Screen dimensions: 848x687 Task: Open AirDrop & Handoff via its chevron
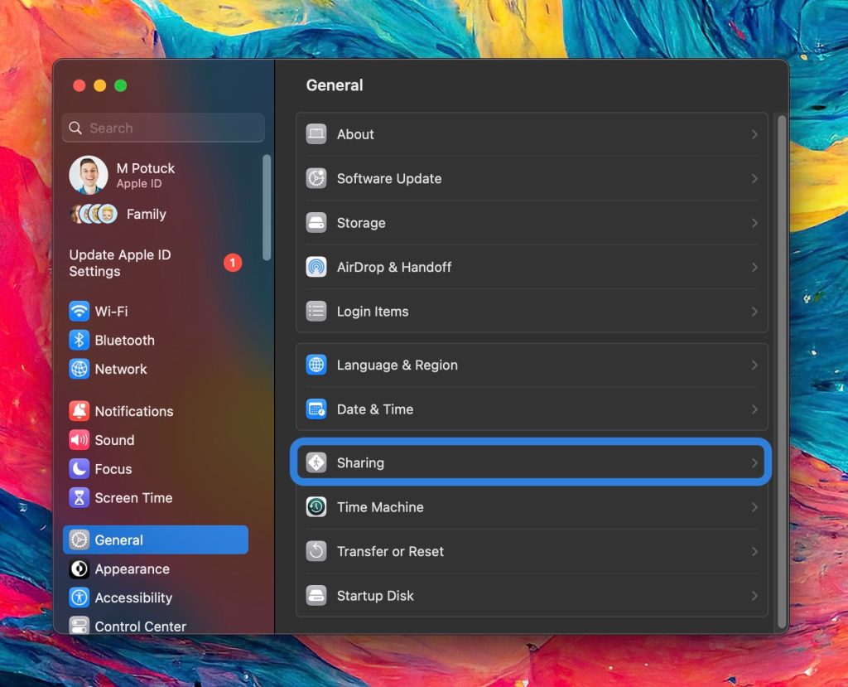click(x=754, y=267)
